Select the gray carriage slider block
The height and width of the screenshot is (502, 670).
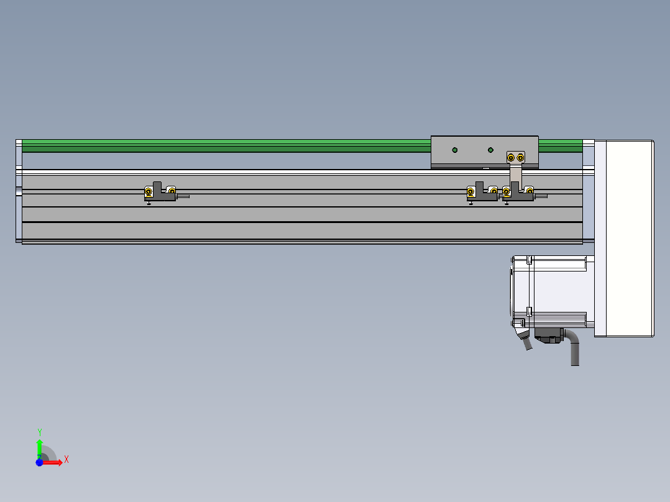(485, 152)
